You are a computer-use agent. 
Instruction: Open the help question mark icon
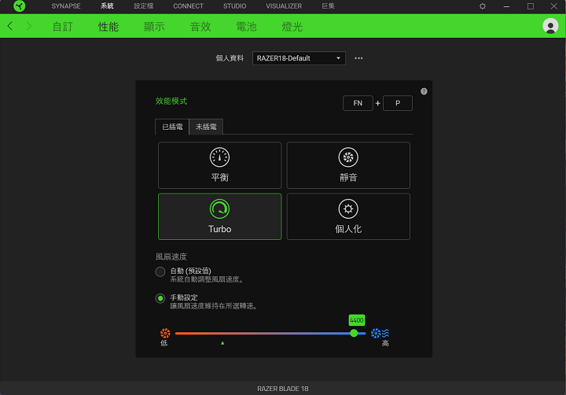point(424,91)
